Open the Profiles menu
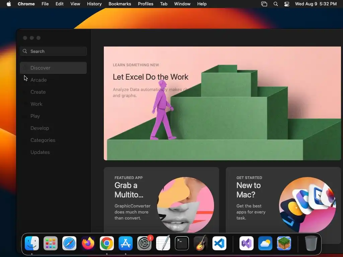Screen dimensions: 343x257 [145, 4]
